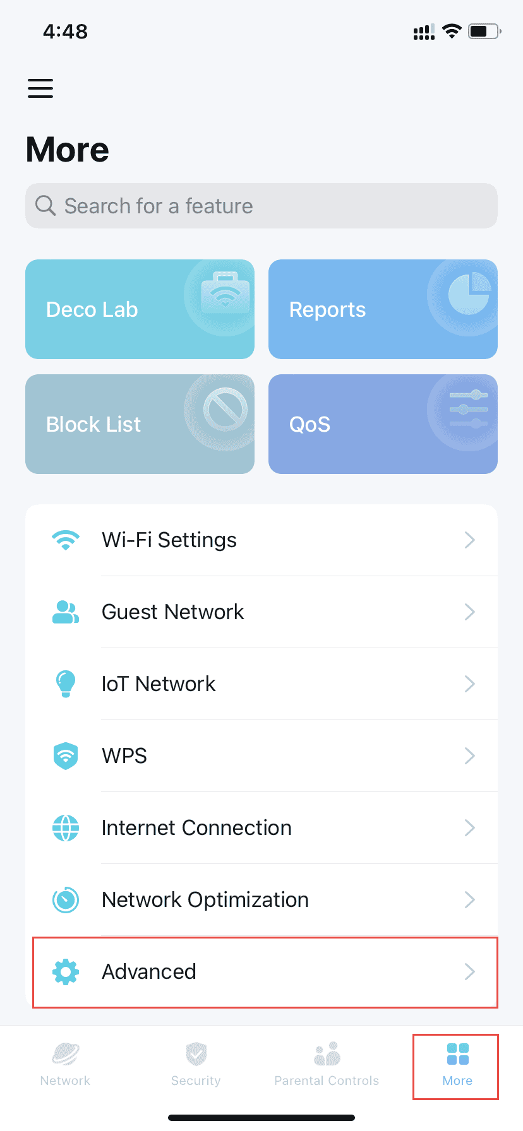The image size is (523, 1131).
Task: Tap the IoT Network lightbulb icon
Action: (x=66, y=684)
